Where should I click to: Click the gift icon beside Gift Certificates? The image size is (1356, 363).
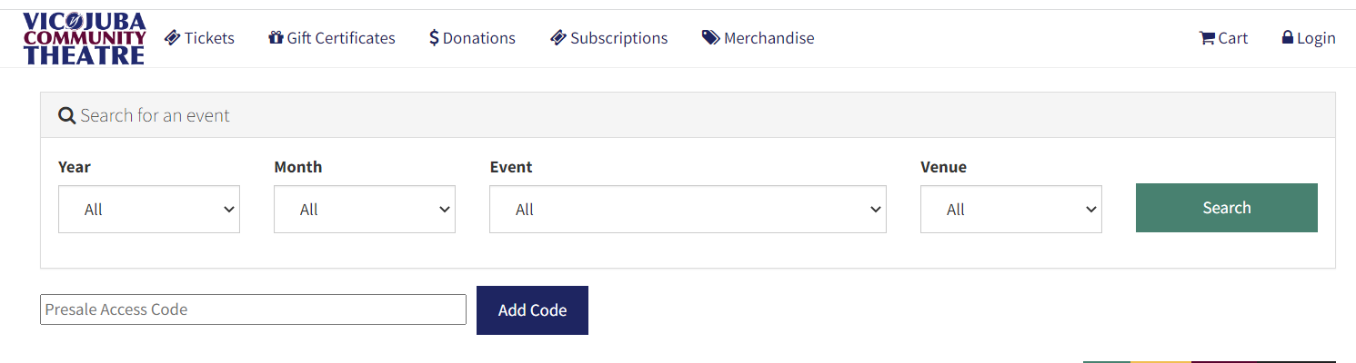tap(276, 37)
